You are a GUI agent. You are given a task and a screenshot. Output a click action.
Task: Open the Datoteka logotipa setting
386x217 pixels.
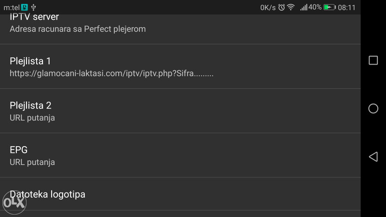[180, 194]
